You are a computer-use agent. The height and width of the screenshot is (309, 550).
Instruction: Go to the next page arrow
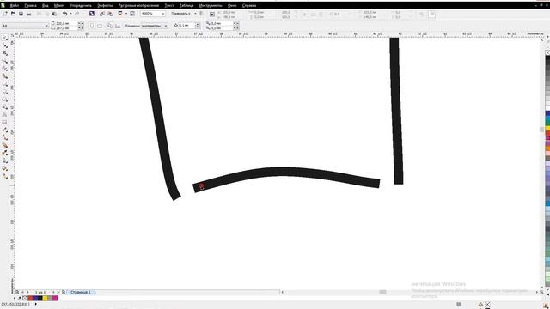[53, 292]
